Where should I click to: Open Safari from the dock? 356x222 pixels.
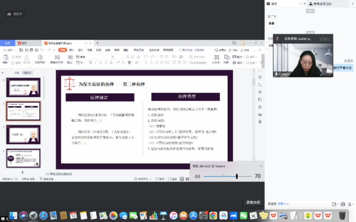(x=43, y=215)
